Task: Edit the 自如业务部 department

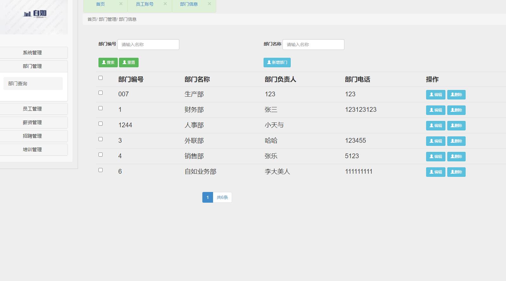Action: pos(436,172)
